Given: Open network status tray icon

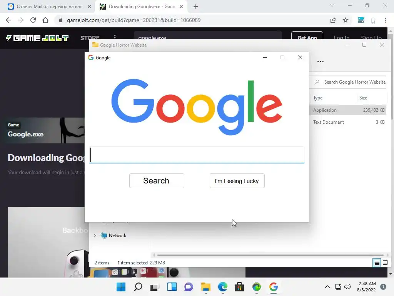Looking at the screenshot, I should [338, 287].
